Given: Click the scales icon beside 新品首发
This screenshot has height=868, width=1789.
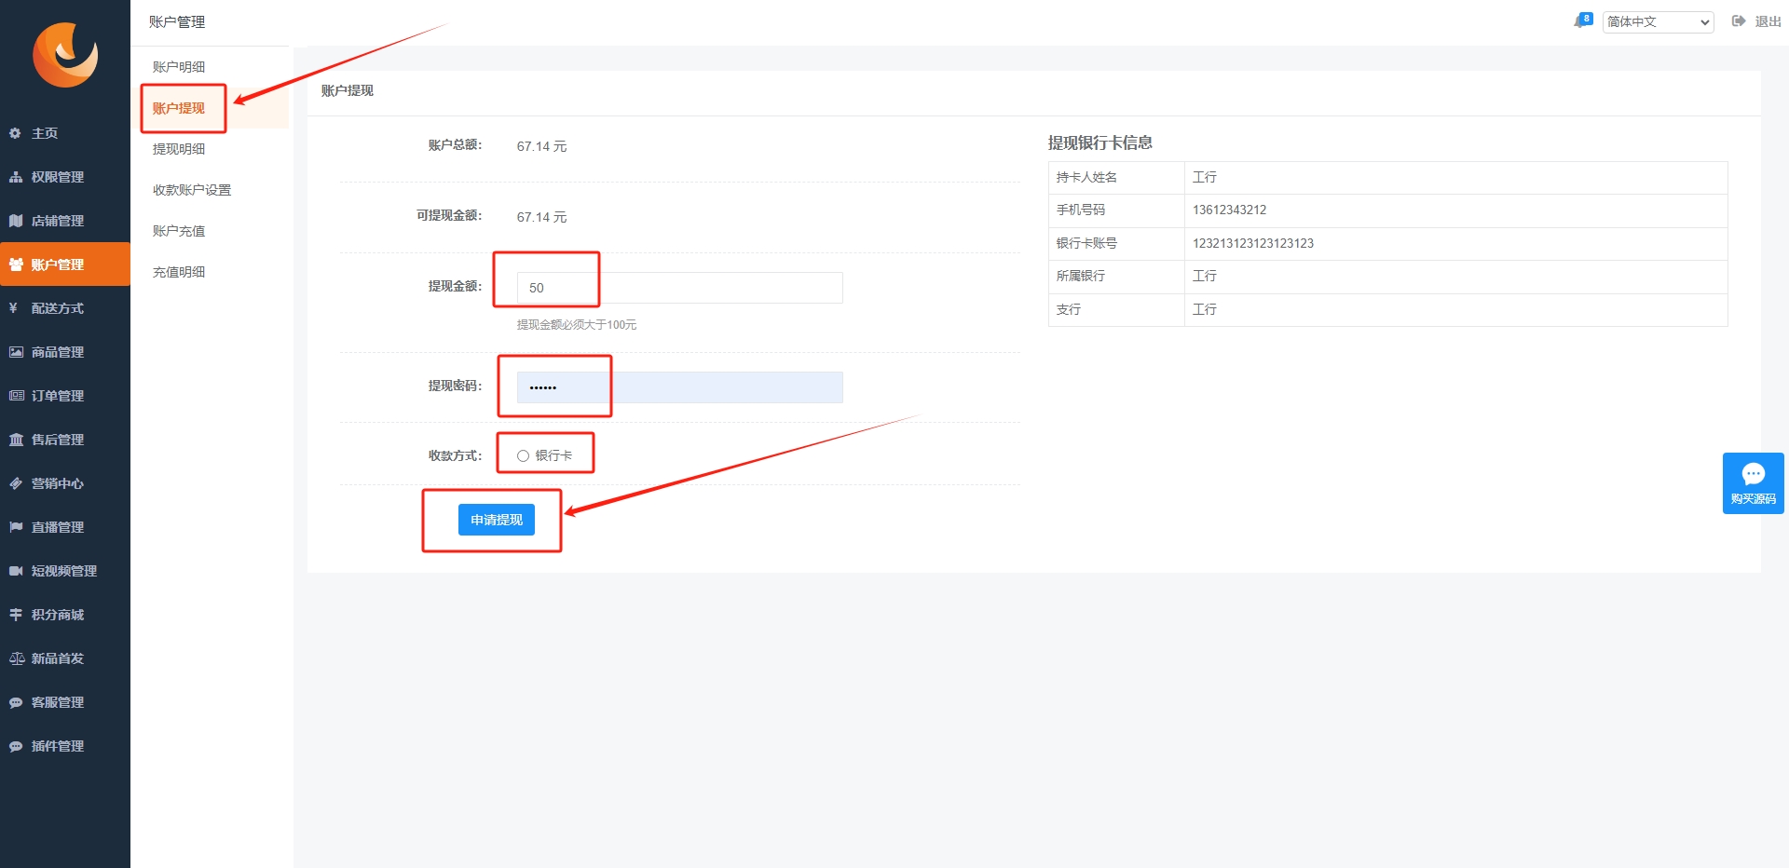Looking at the screenshot, I should click(x=16, y=658).
